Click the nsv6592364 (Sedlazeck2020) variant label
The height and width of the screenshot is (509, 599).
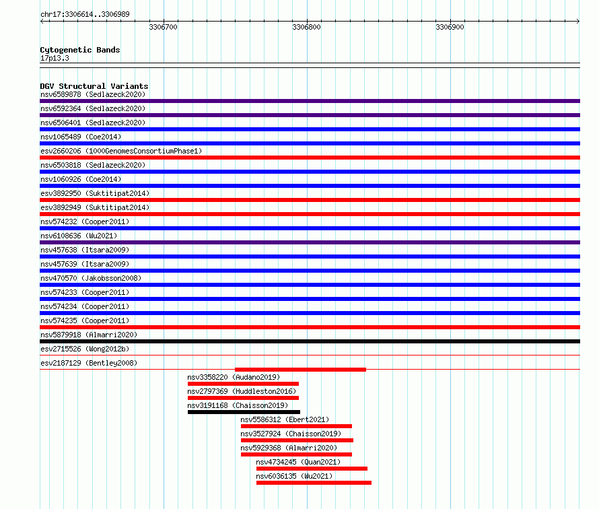(x=93, y=108)
